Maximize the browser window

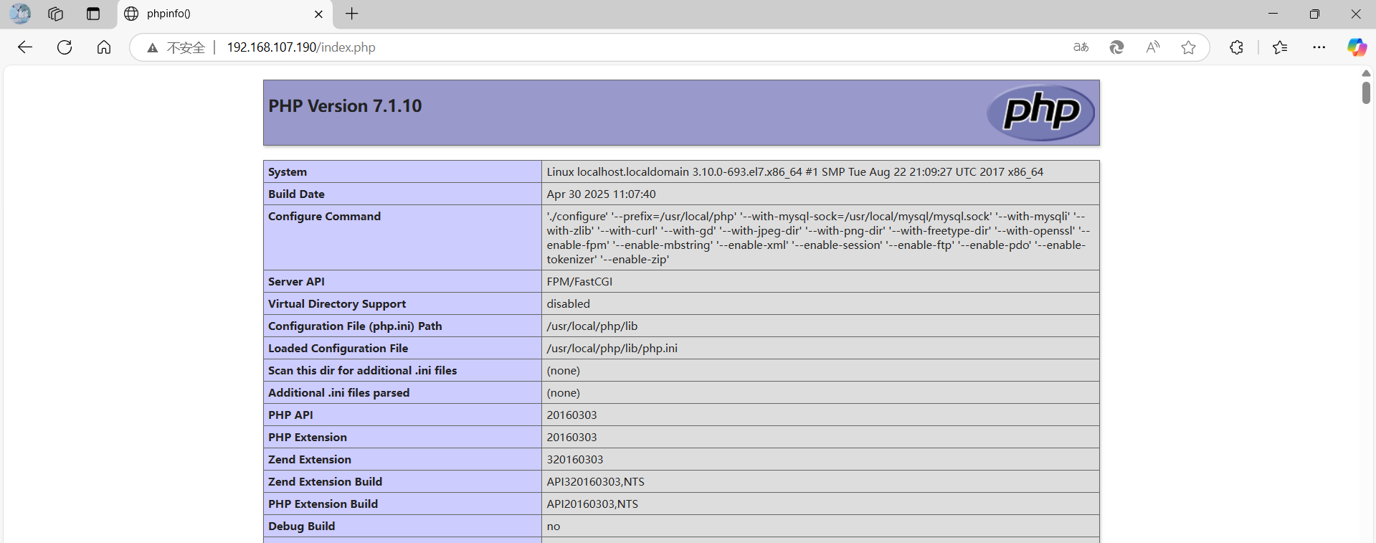(x=1314, y=14)
